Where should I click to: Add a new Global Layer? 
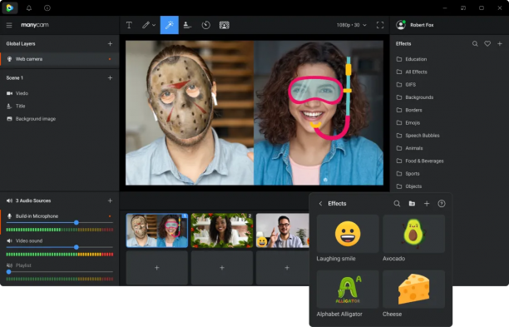click(110, 43)
